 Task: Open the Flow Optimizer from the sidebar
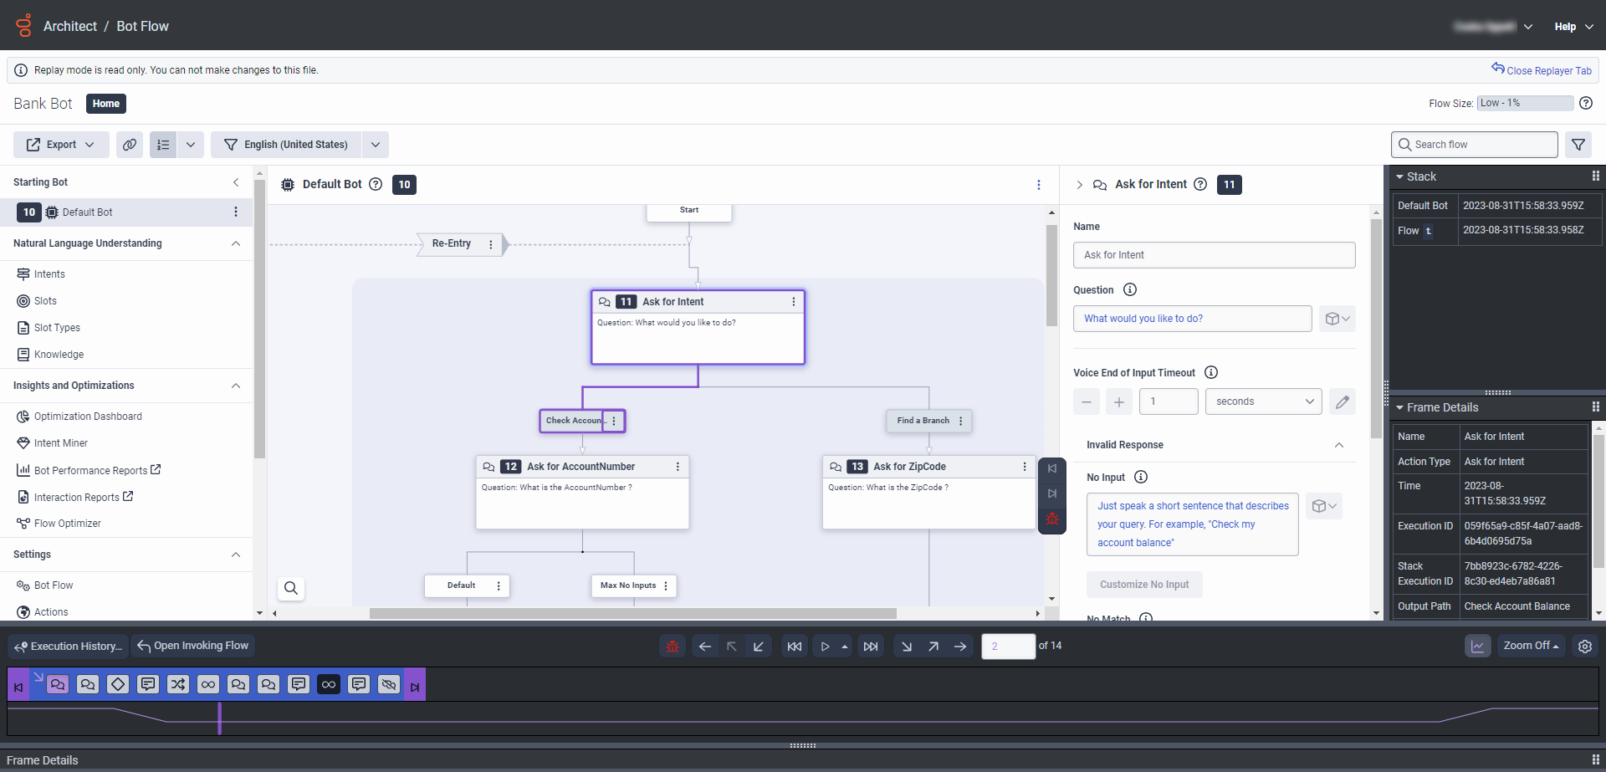point(66,523)
